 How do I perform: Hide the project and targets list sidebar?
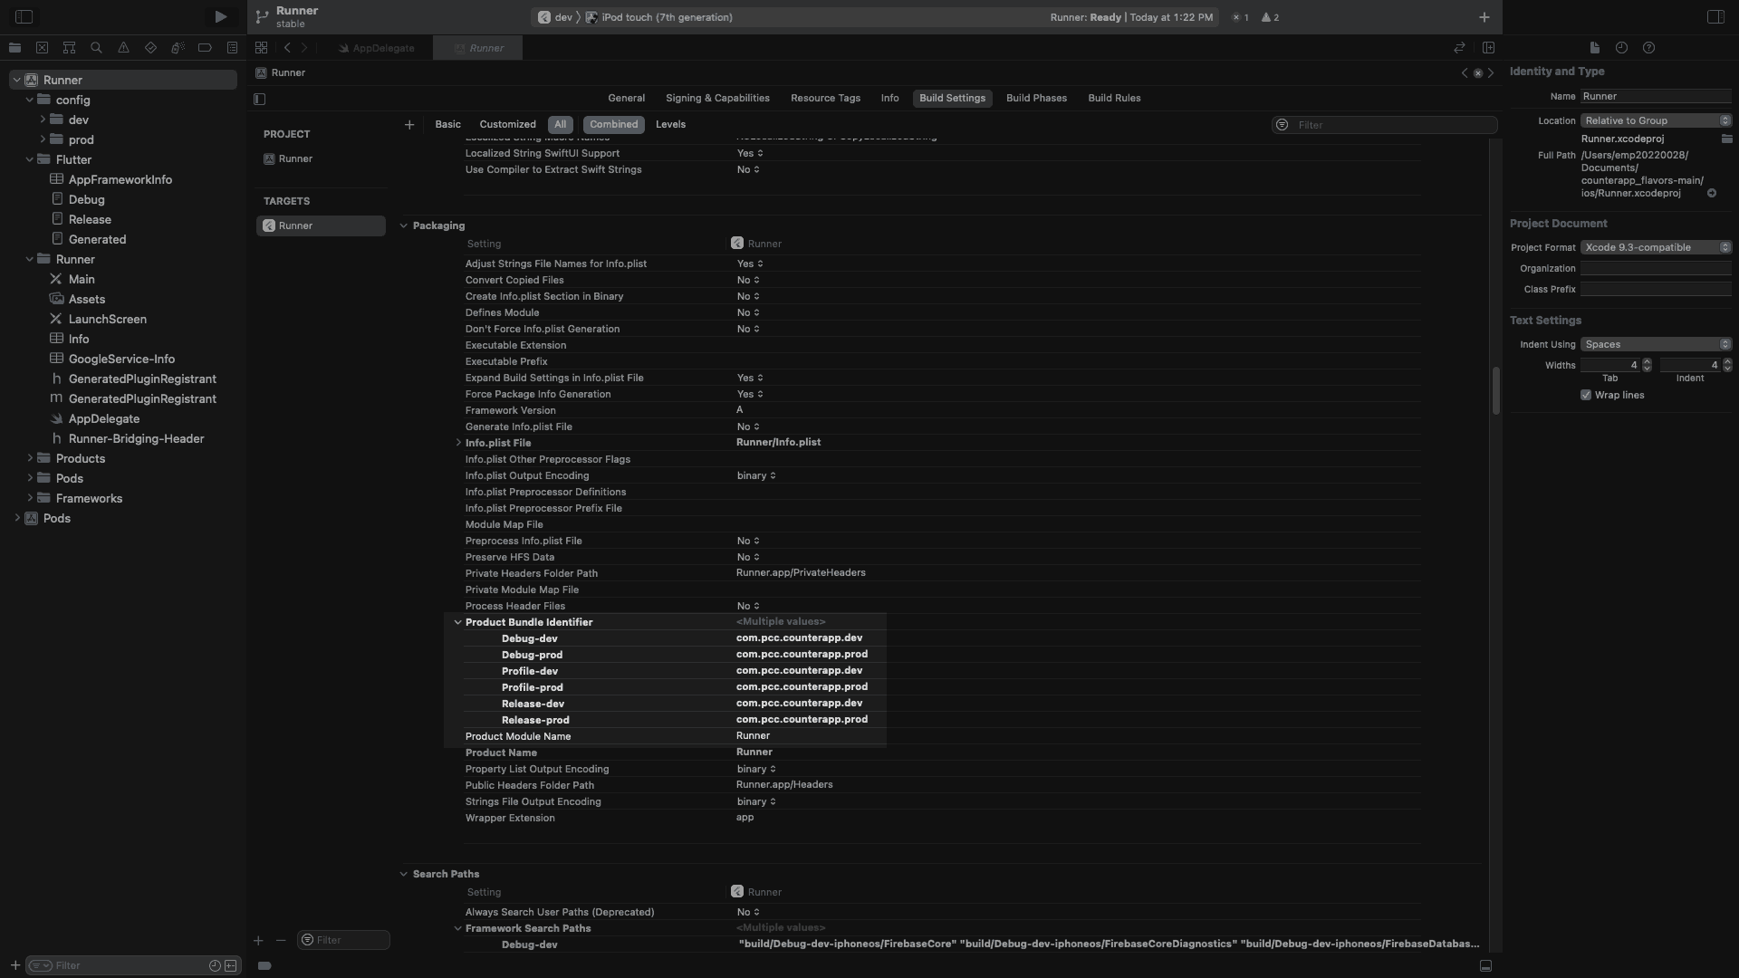click(x=260, y=99)
